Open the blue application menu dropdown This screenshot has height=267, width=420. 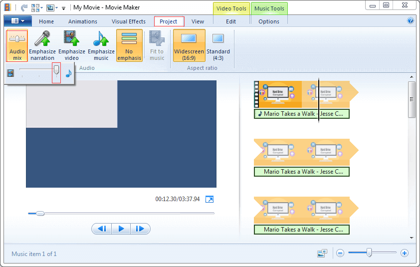18,21
